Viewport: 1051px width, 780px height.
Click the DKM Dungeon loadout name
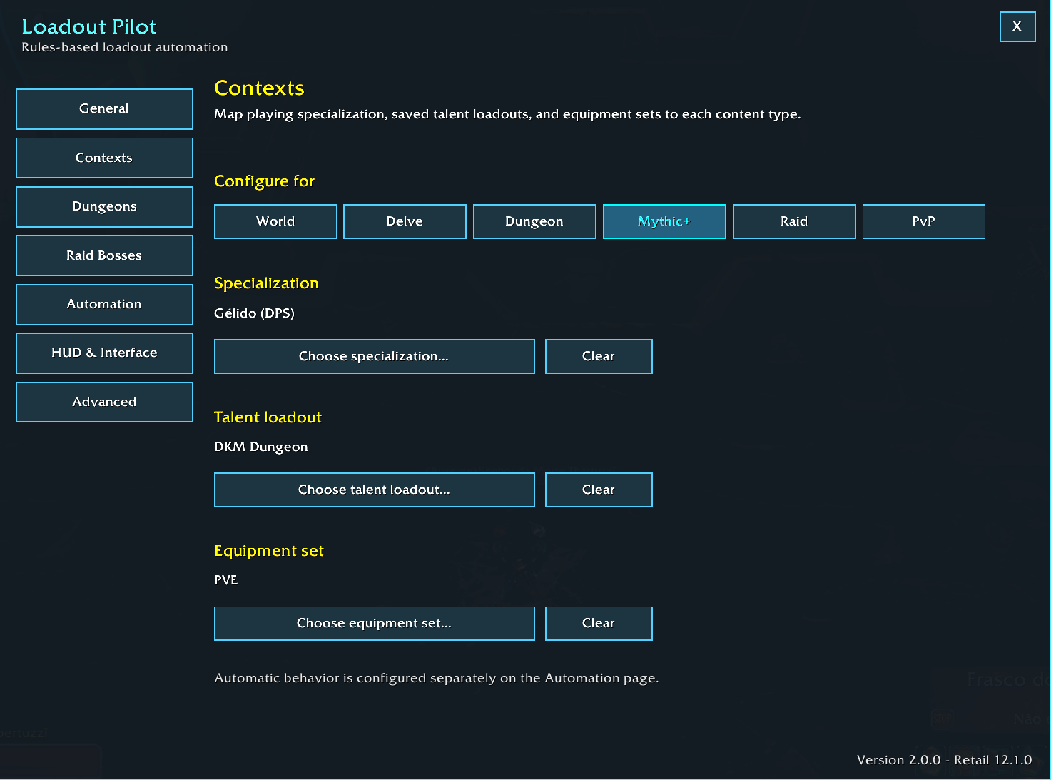tap(261, 447)
